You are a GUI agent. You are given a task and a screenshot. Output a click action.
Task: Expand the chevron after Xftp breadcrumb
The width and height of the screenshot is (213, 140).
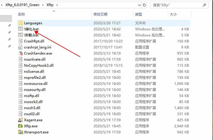(x=57, y=5)
